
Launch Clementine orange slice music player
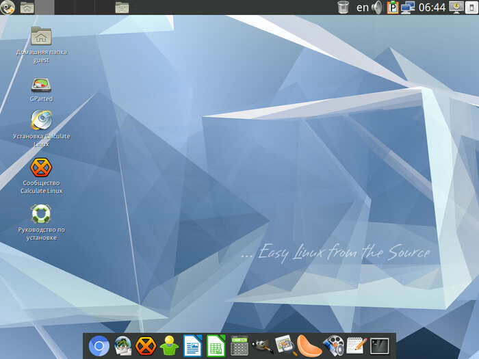[x=309, y=346]
